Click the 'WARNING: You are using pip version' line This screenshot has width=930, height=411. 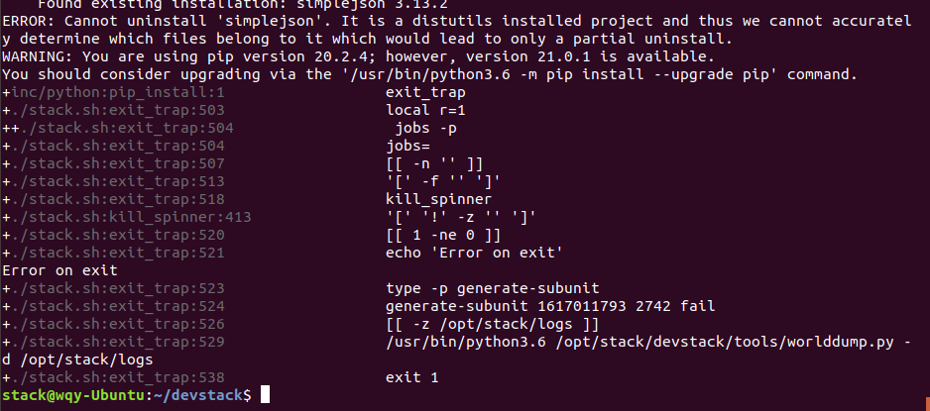358,56
